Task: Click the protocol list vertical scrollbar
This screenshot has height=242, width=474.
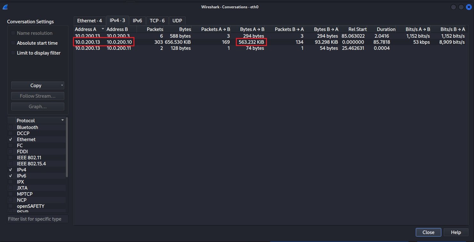Action: [x=67, y=147]
